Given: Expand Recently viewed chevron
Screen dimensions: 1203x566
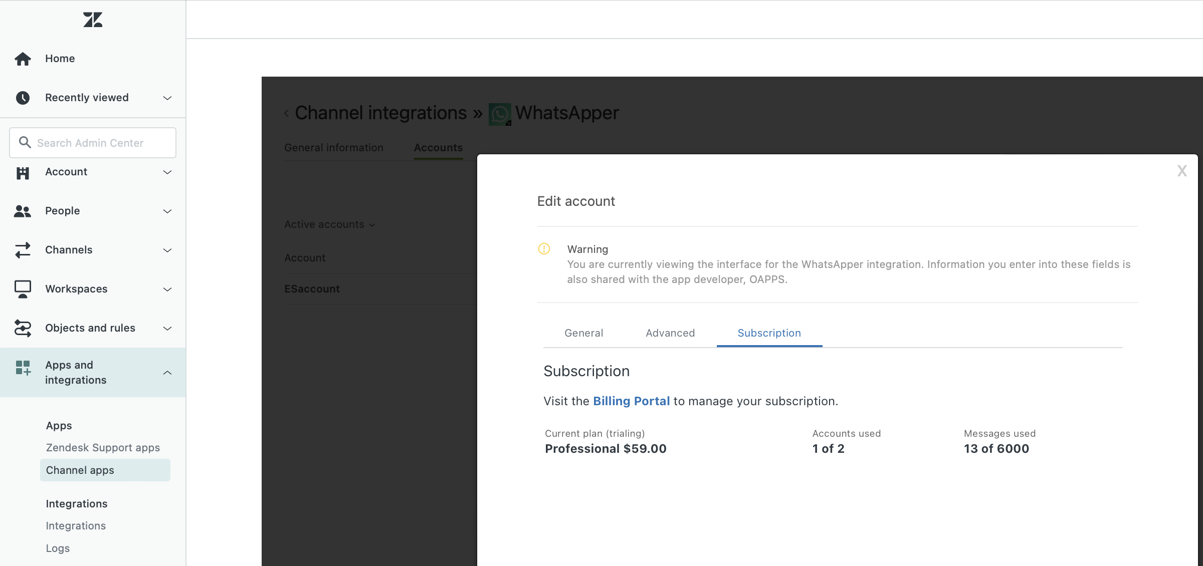Looking at the screenshot, I should coord(167,98).
